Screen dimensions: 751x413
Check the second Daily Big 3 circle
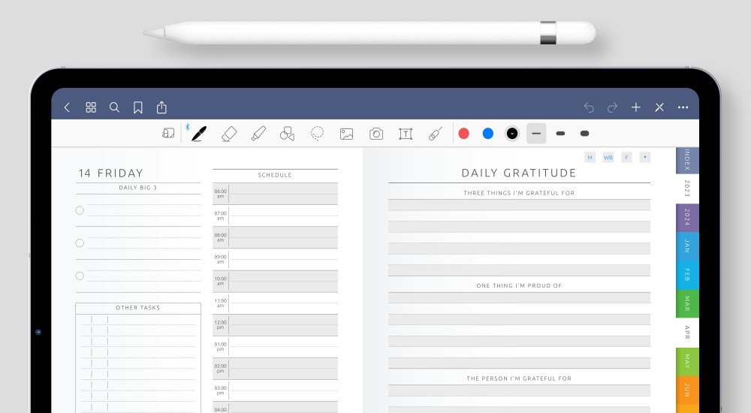pyautogui.click(x=80, y=243)
